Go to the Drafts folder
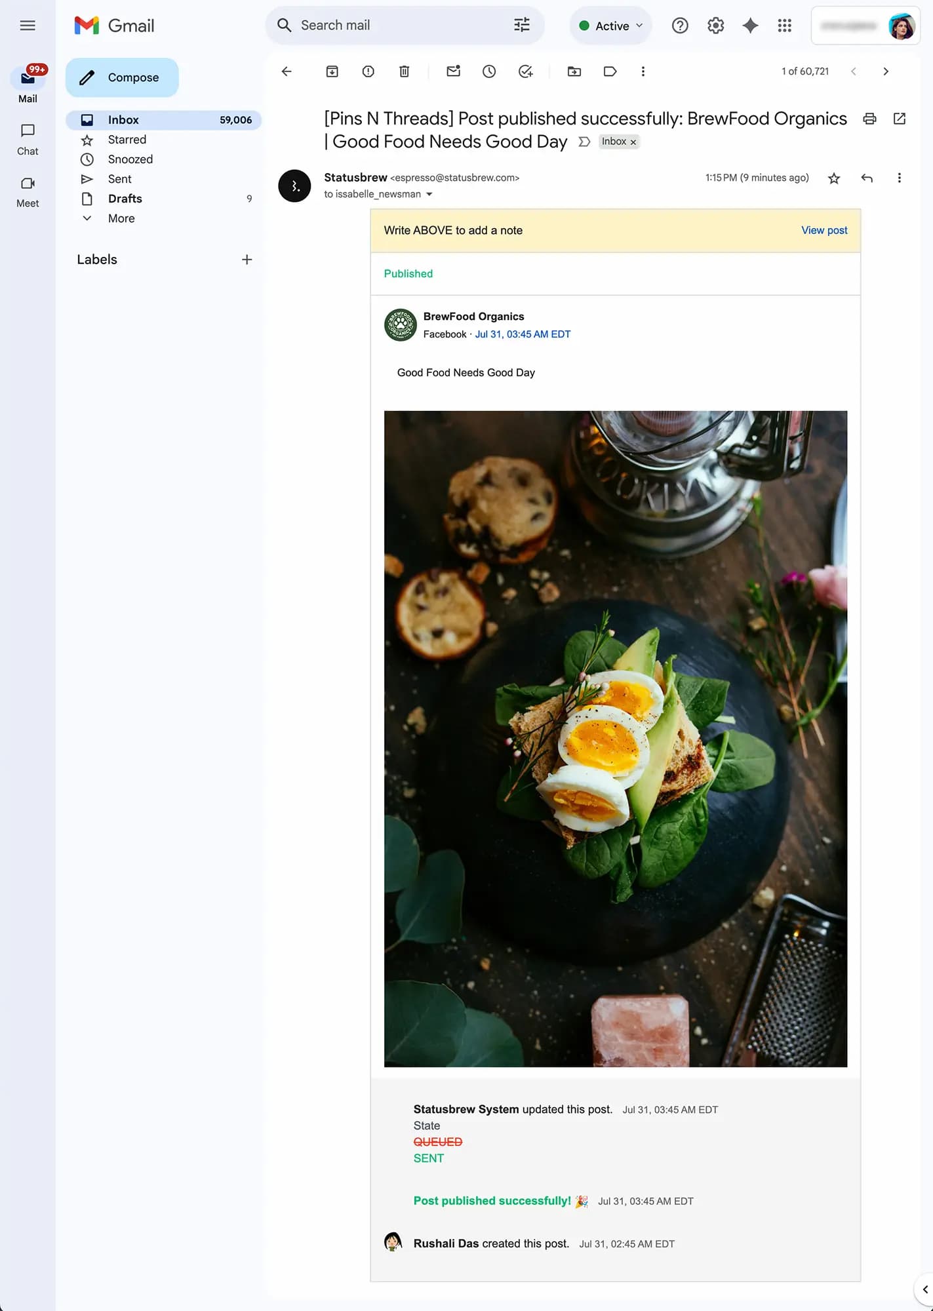The height and width of the screenshot is (1311, 933). pos(125,199)
